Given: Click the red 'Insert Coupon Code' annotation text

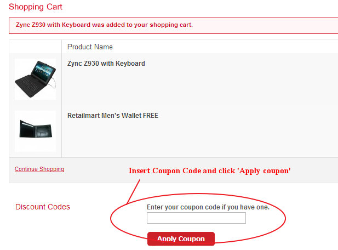Looking at the screenshot, I should pyautogui.click(x=209, y=171).
